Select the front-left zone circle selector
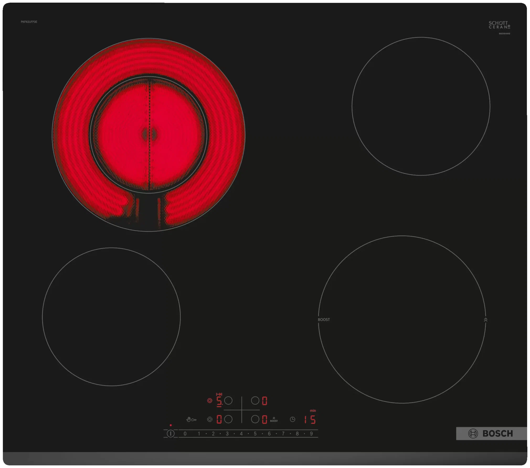Image resolution: width=530 pixels, height=468 pixels. [228, 419]
